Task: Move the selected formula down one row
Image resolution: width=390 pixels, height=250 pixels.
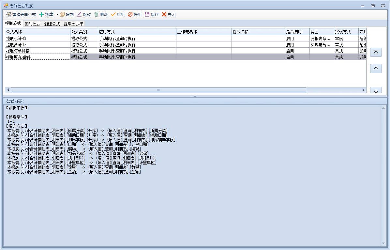Action: 376,91
